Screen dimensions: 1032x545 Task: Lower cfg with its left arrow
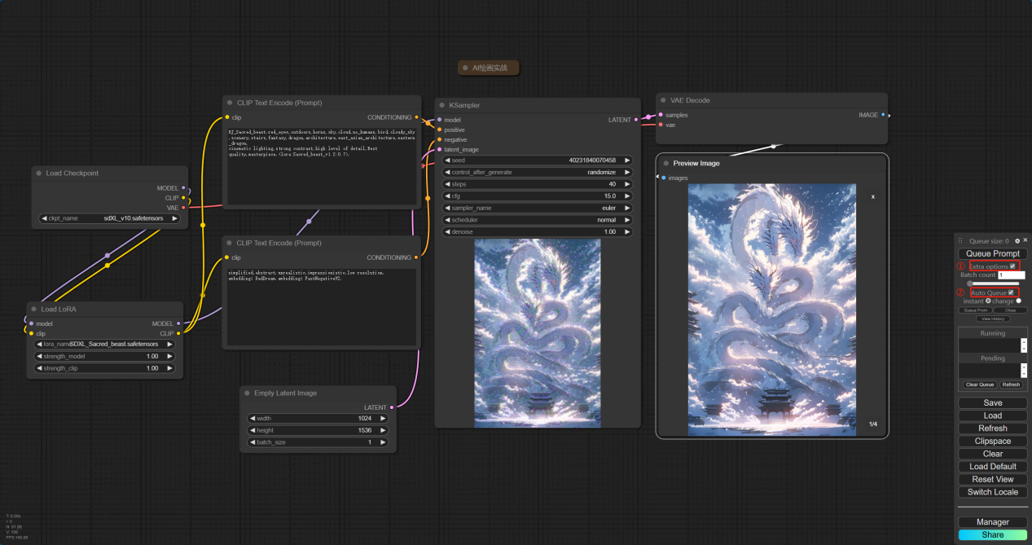click(448, 196)
